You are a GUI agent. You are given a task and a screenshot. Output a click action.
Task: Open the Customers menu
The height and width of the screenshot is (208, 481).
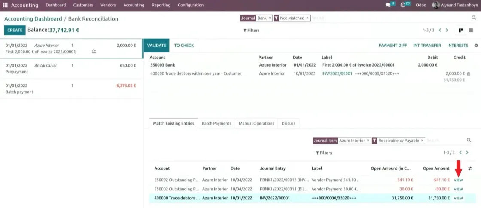[x=83, y=5]
